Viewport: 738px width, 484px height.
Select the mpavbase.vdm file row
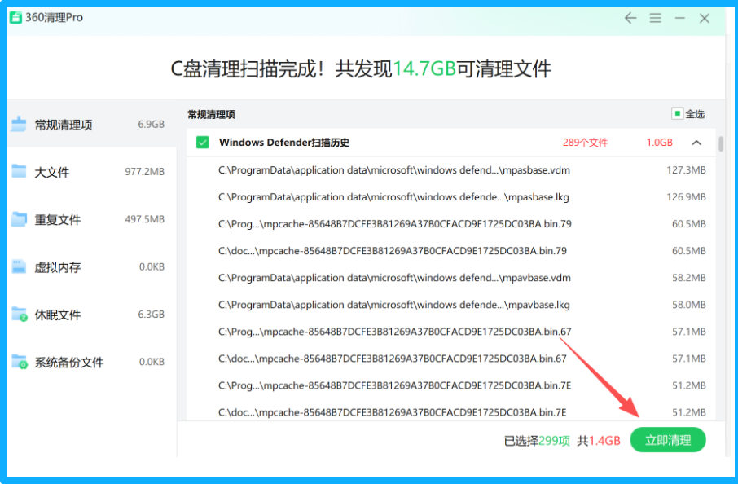[451, 278]
